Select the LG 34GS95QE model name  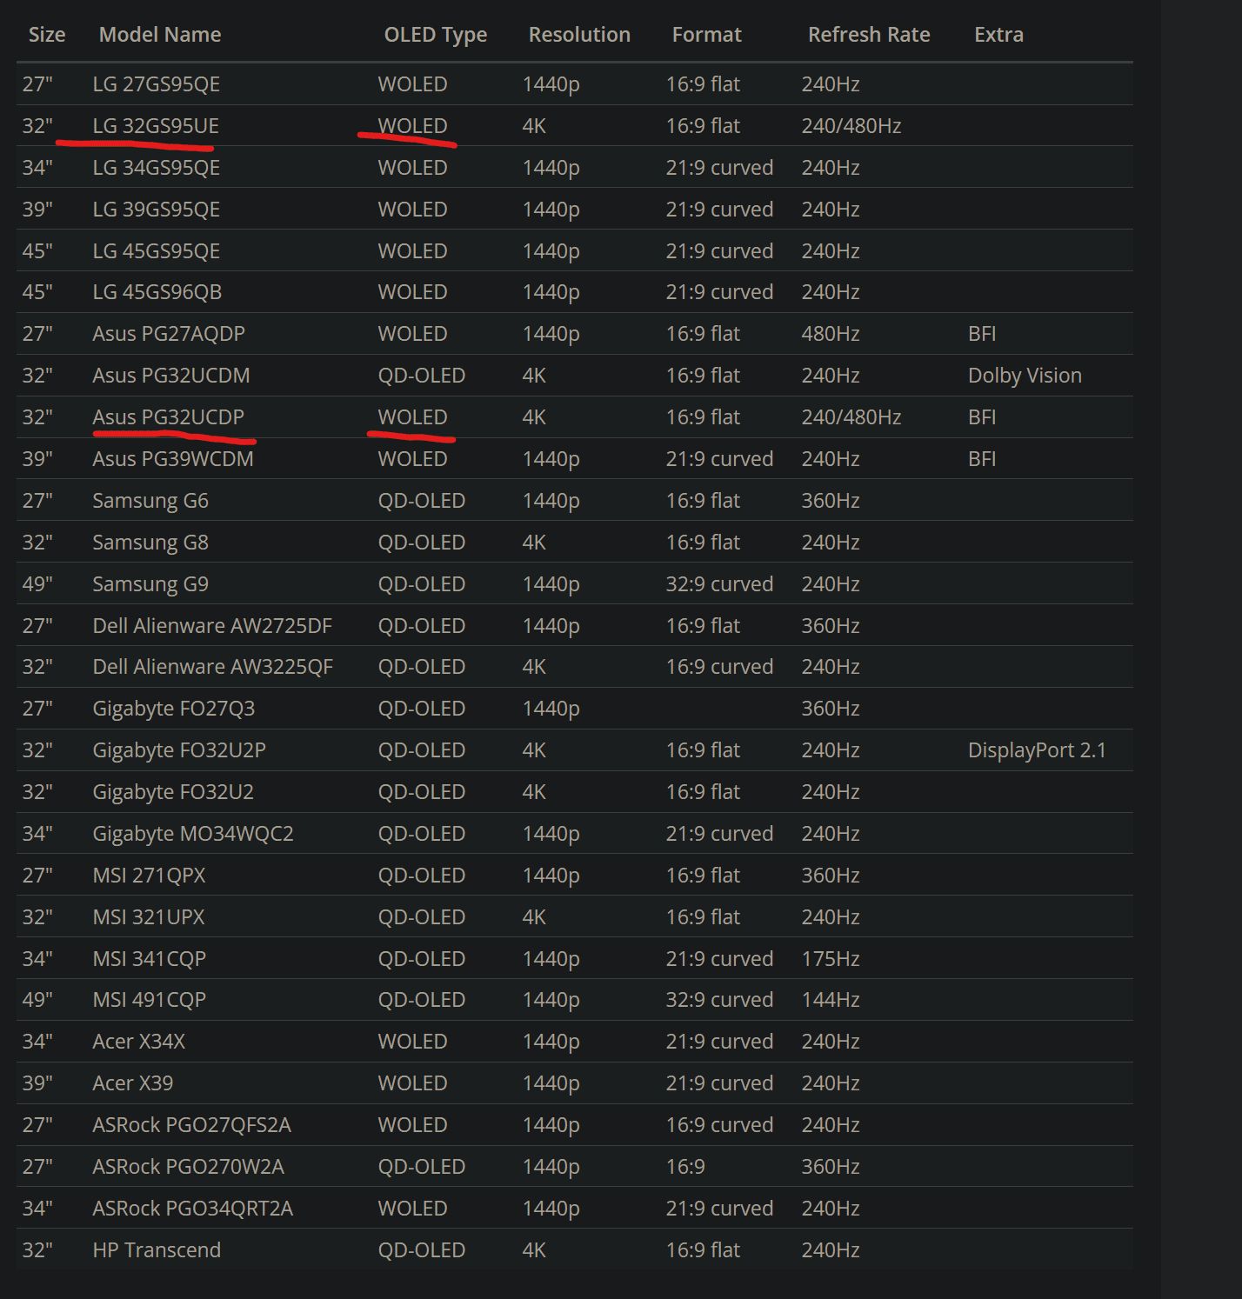pos(157,168)
